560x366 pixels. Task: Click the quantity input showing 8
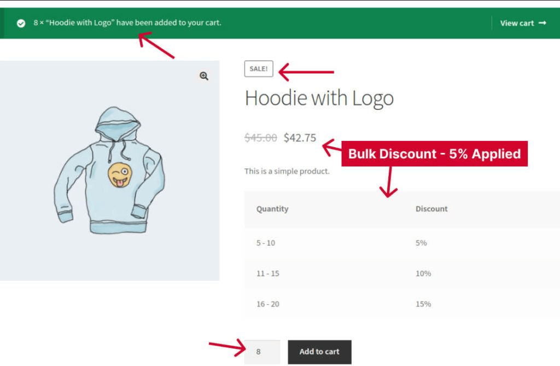(x=261, y=352)
